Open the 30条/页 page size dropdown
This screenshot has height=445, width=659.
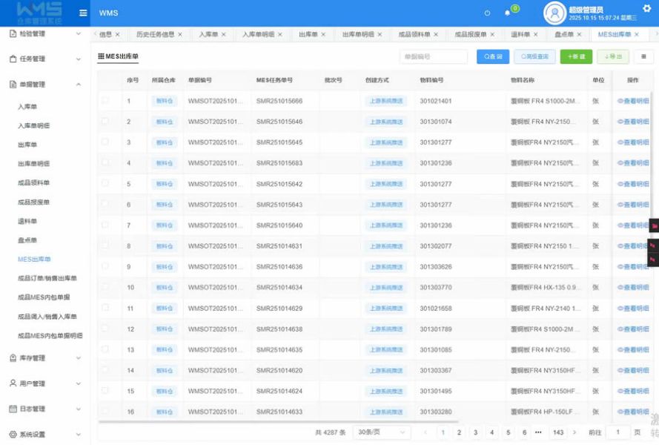(x=382, y=432)
